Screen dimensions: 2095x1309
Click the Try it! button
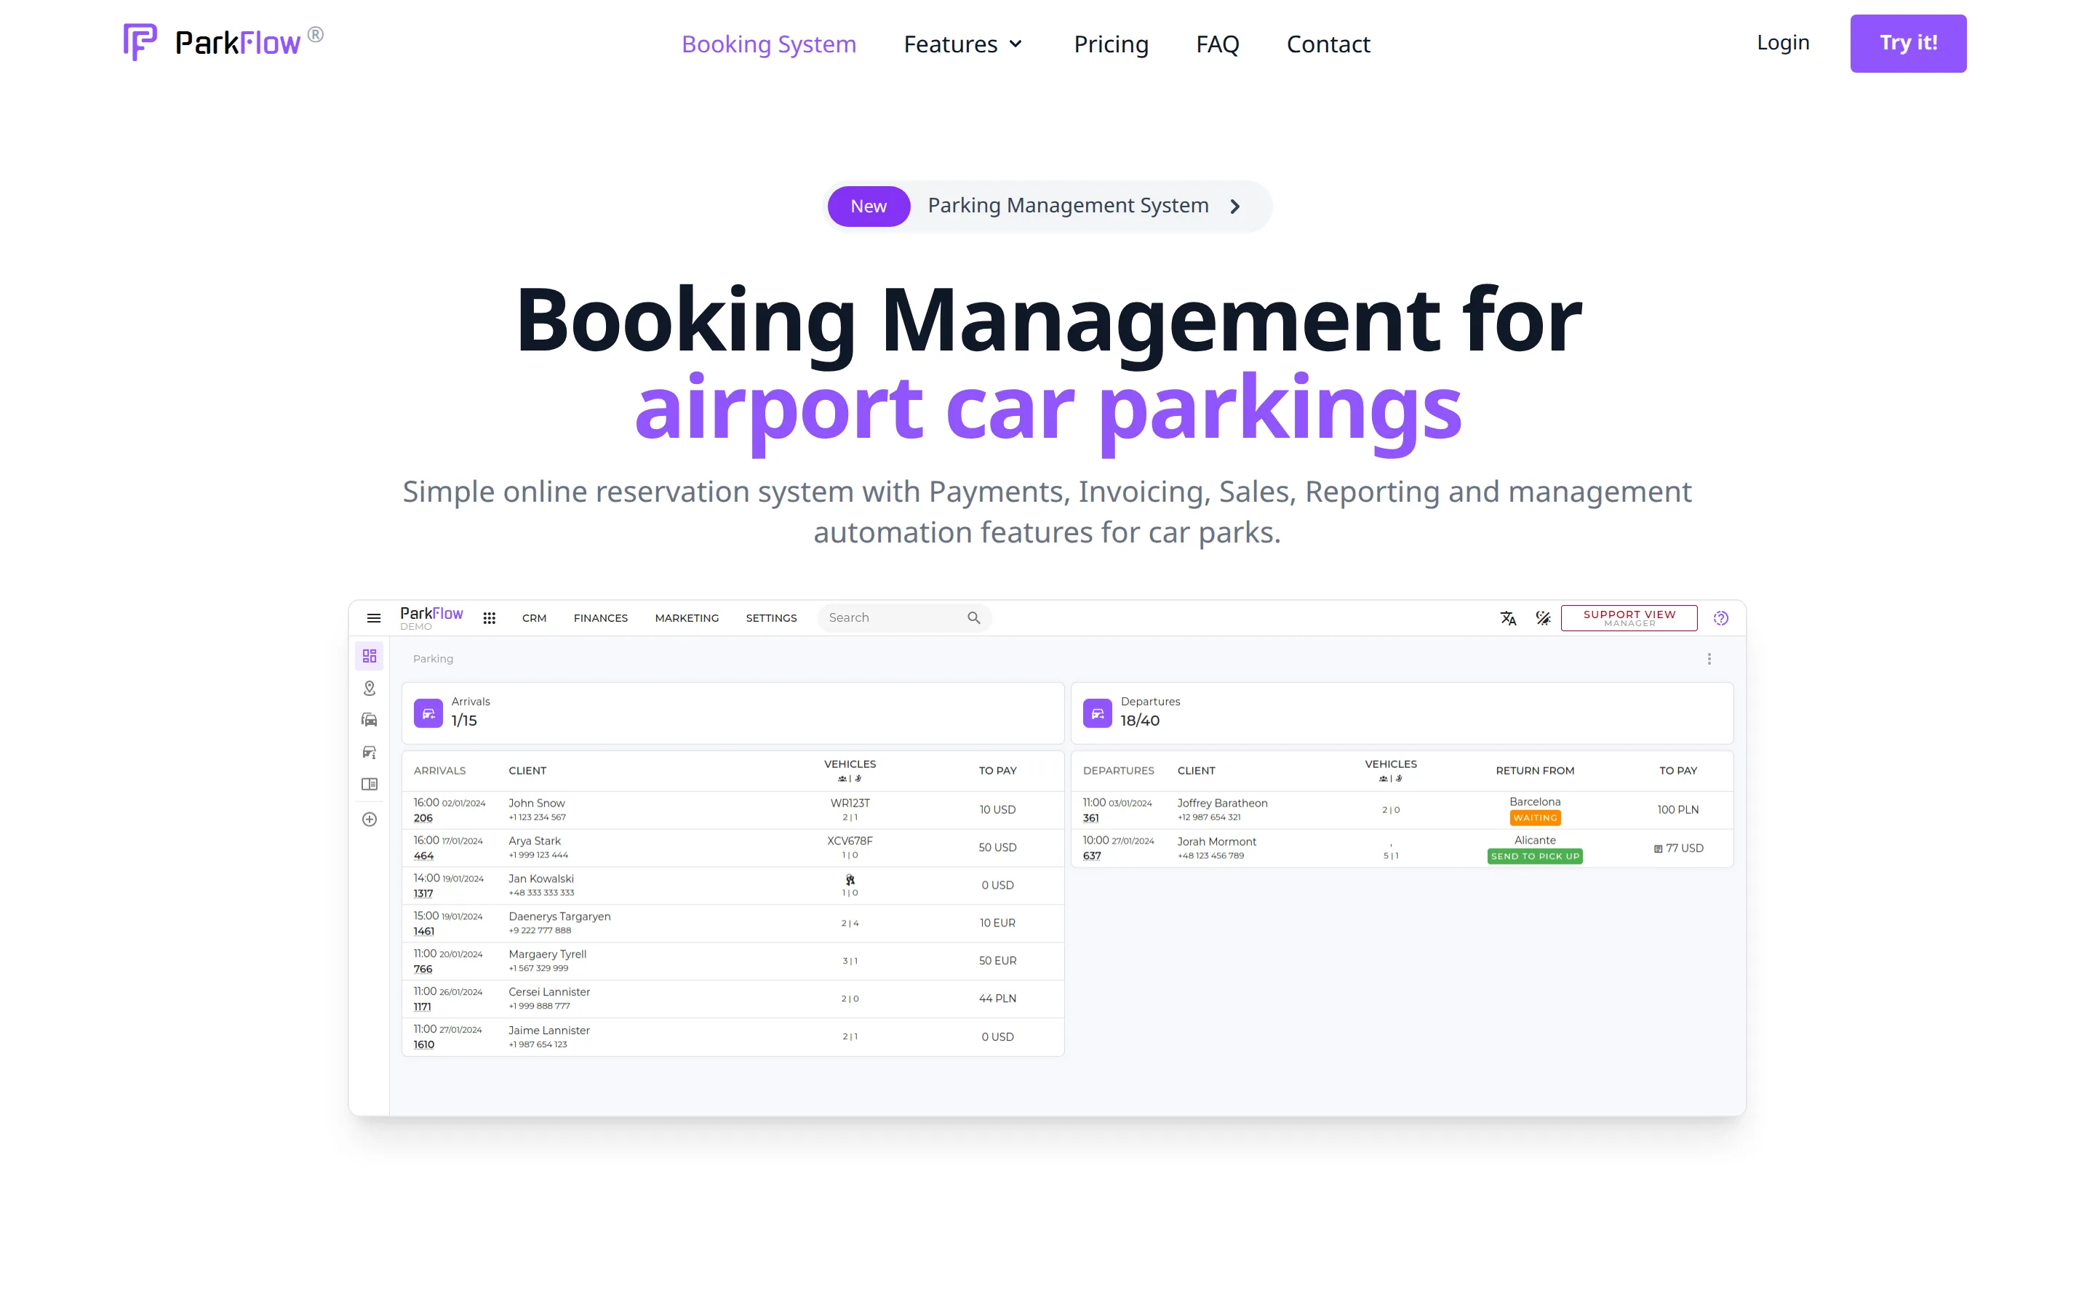pos(1908,44)
